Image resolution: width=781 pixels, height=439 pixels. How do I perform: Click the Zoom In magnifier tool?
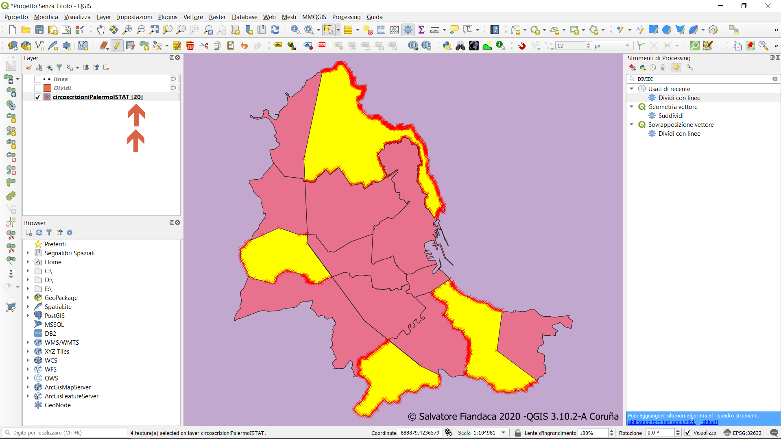pos(127,30)
